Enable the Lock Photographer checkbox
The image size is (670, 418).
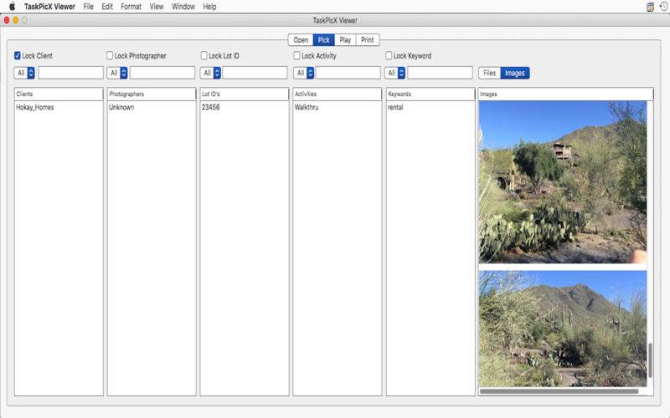pyautogui.click(x=110, y=56)
